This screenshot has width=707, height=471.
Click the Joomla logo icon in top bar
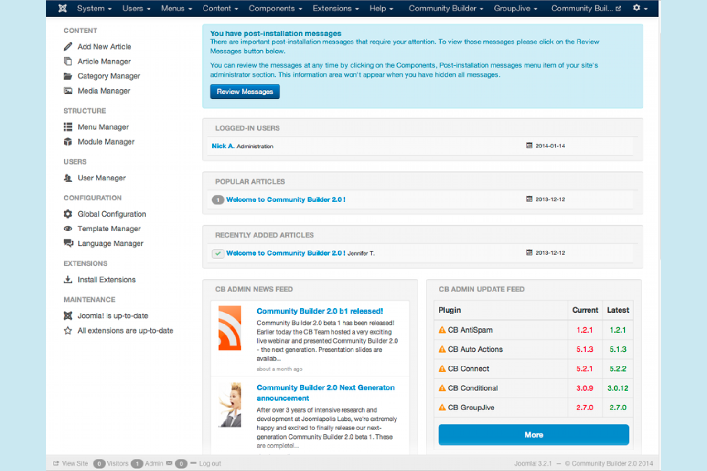63,9
